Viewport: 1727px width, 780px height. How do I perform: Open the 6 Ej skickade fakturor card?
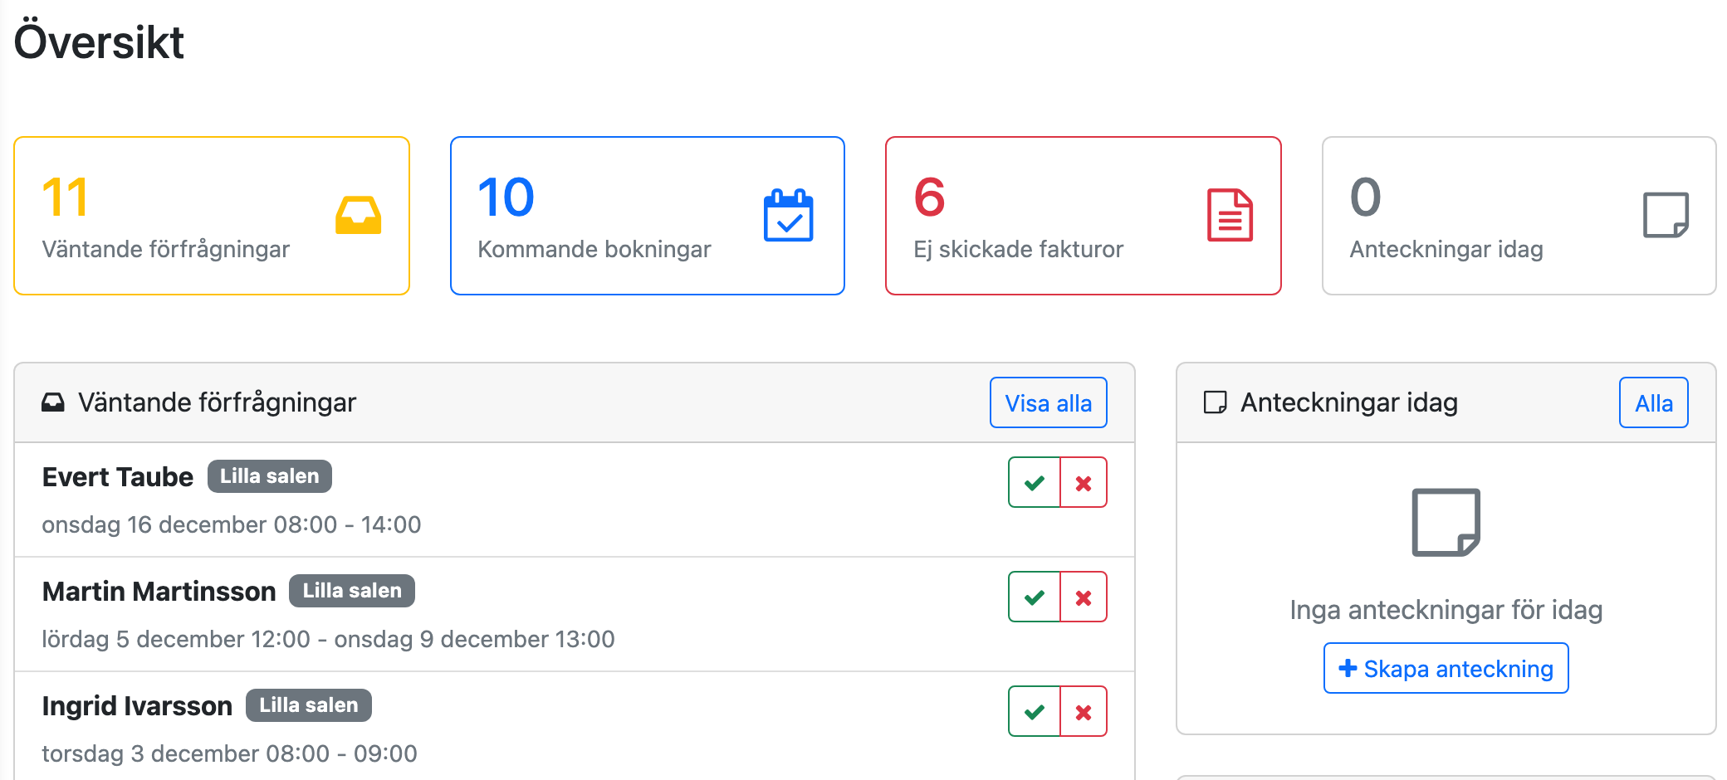coord(1084,216)
